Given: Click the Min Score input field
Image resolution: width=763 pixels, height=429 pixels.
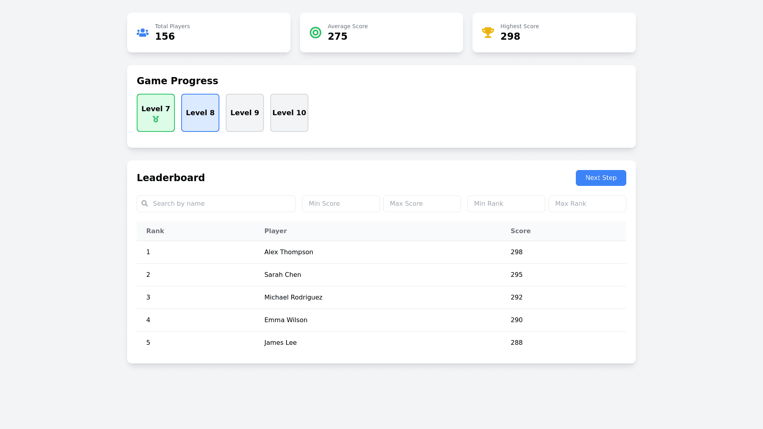Looking at the screenshot, I should [341, 203].
